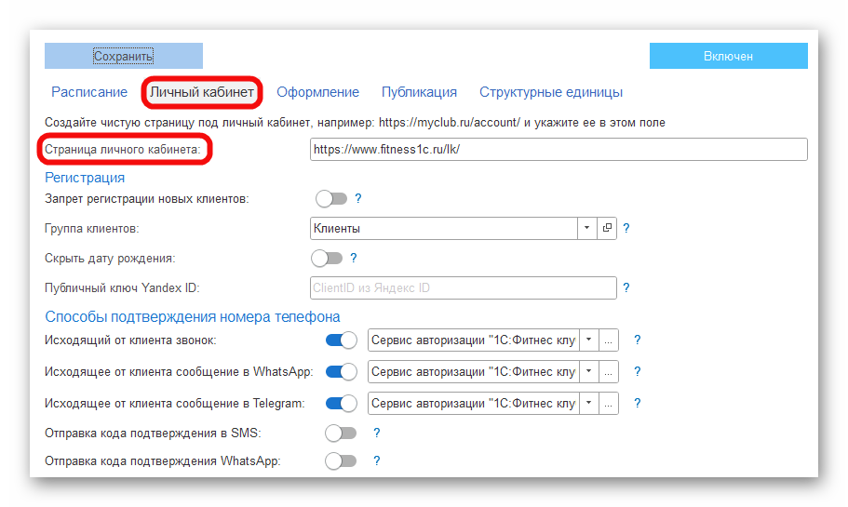Screen dimensions: 848x507
Task: Click the service field in the Telegram row
Action: point(473,403)
